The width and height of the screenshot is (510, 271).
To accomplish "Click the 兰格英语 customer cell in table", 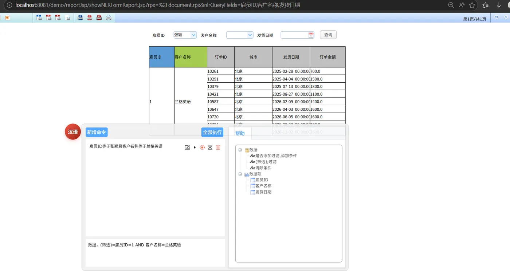I will [x=191, y=102].
